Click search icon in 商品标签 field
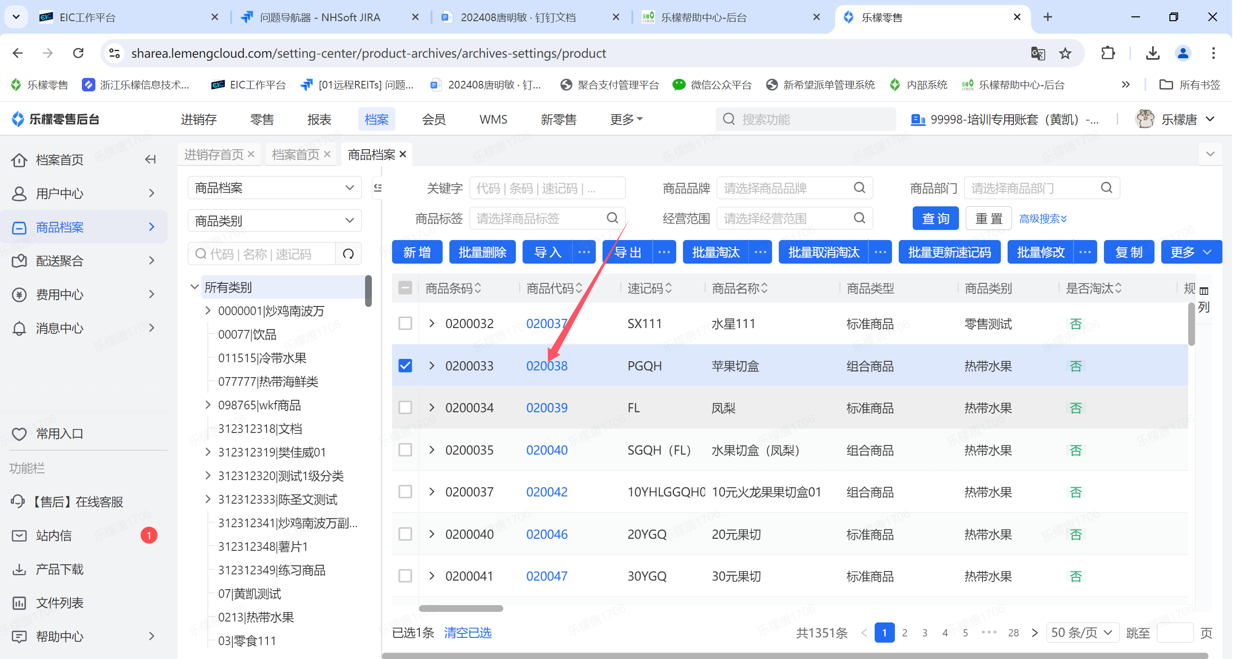 (x=612, y=218)
